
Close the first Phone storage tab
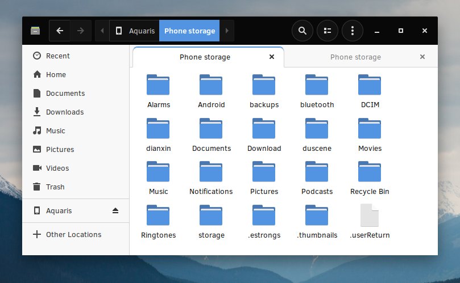click(x=272, y=57)
